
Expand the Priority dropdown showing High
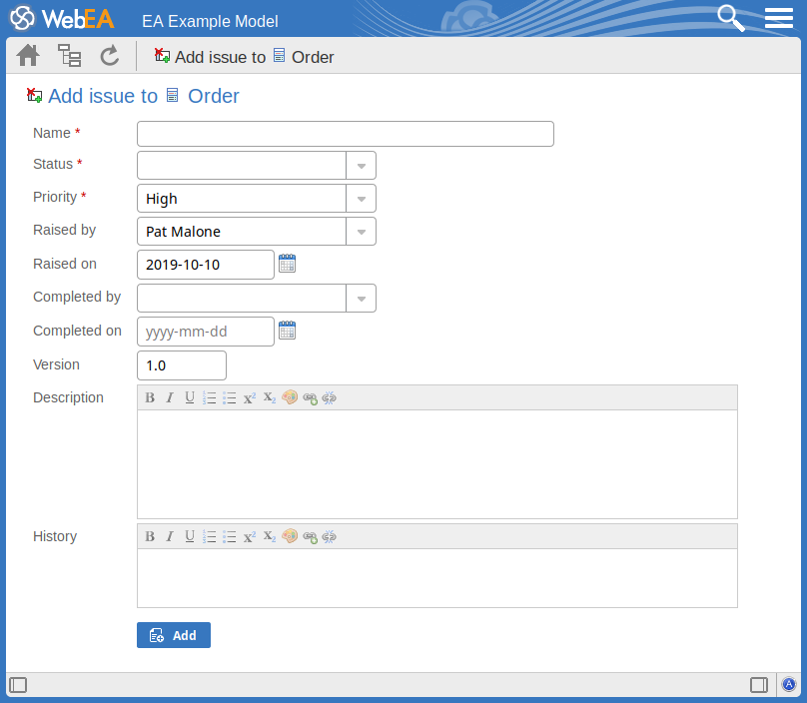tap(361, 199)
